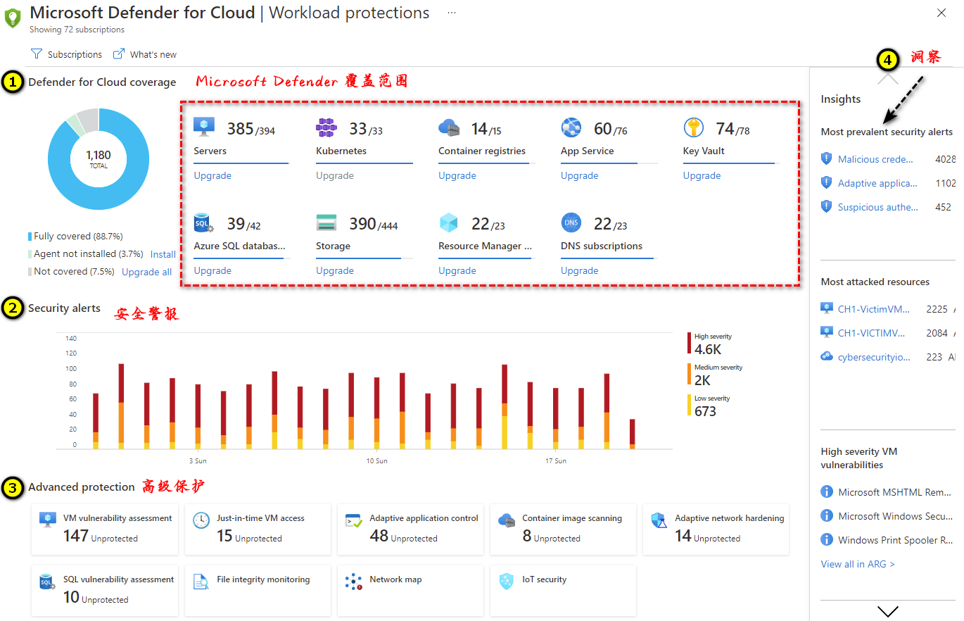This screenshot has width=964, height=621.
Task: Open the VM vulnerability assessment tile
Action: click(x=105, y=529)
